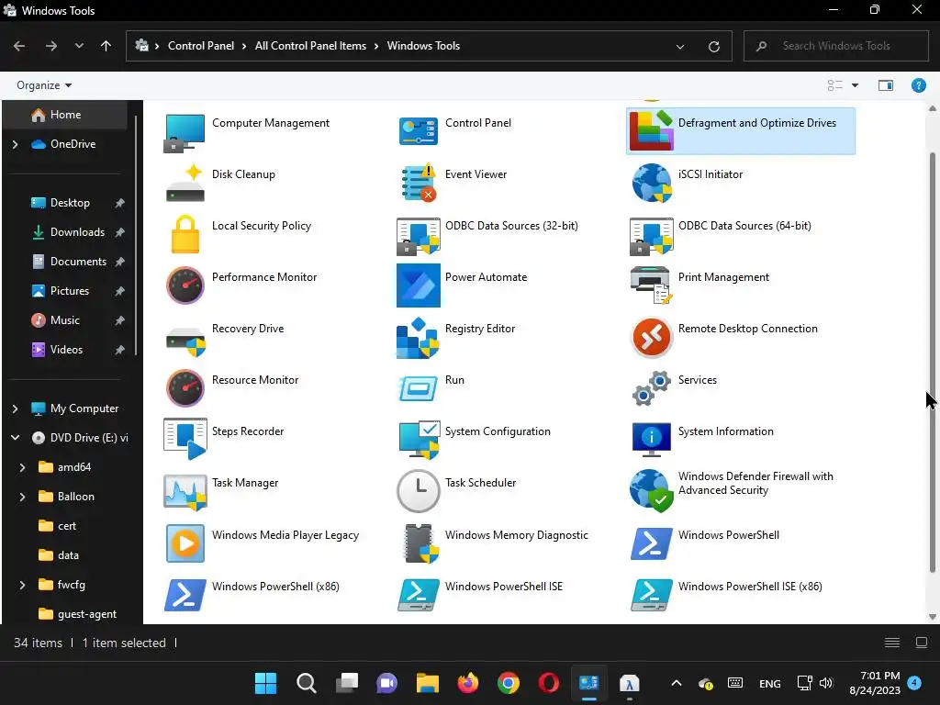Switch to large icons view in status bar
The image size is (940, 705).
[922, 643]
